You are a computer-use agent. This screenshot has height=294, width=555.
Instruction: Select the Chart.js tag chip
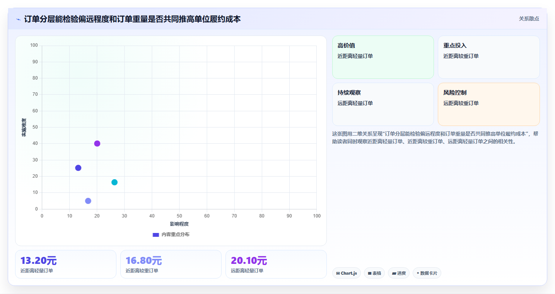[347, 273]
